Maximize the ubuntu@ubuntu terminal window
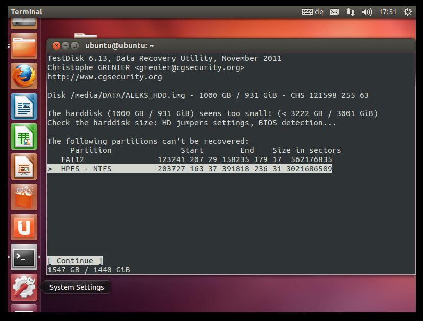 coord(74,45)
